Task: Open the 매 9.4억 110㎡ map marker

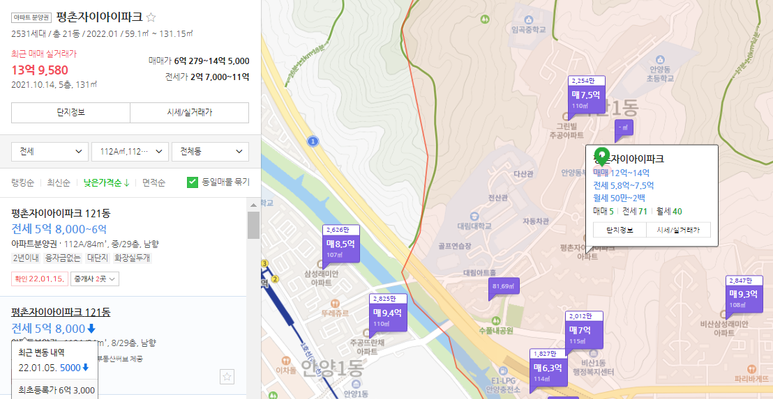Action: point(388,315)
